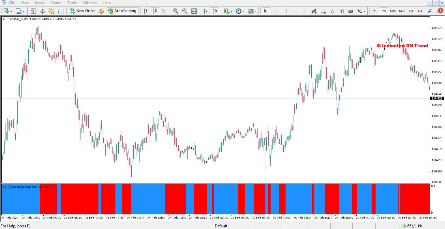Toggle chart auto scroll
This screenshot has width=445, height=229.
click(x=206, y=11)
